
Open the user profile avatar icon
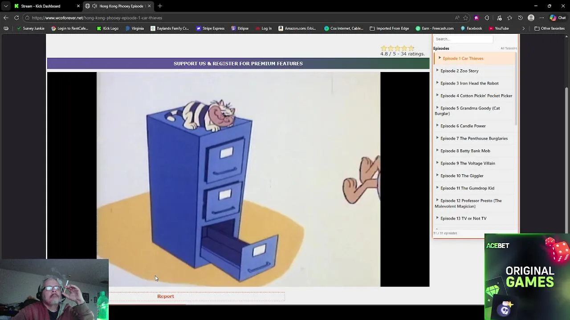point(531,18)
